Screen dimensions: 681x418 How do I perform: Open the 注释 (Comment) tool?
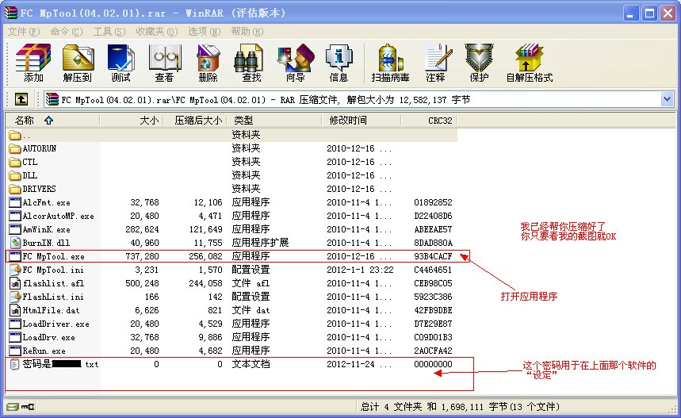(435, 63)
